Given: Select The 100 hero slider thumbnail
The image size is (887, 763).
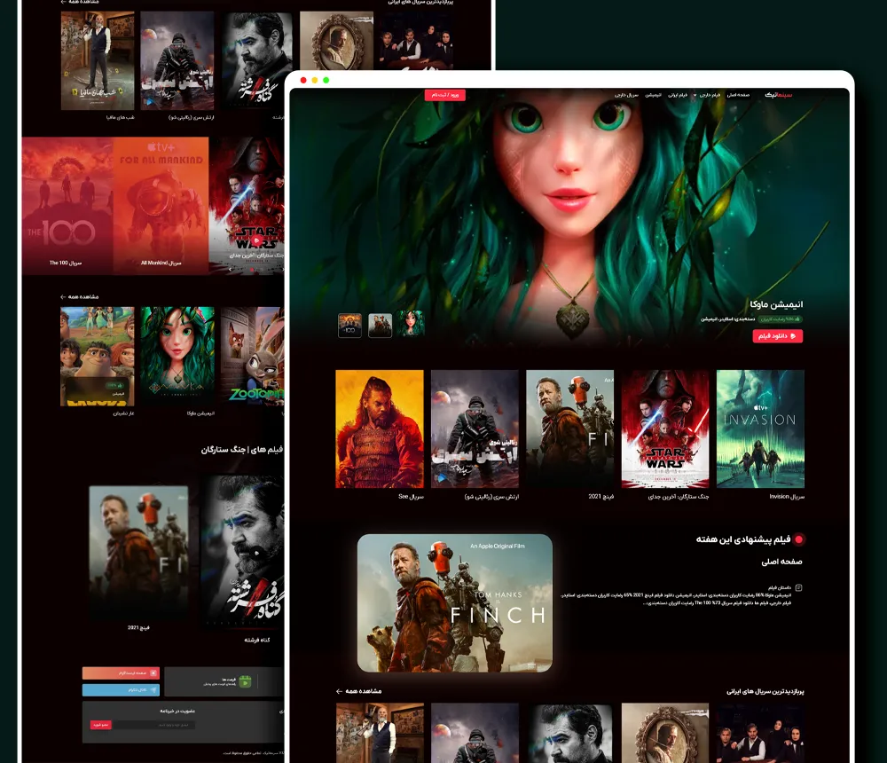Looking at the screenshot, I should (x=349, y=326).
